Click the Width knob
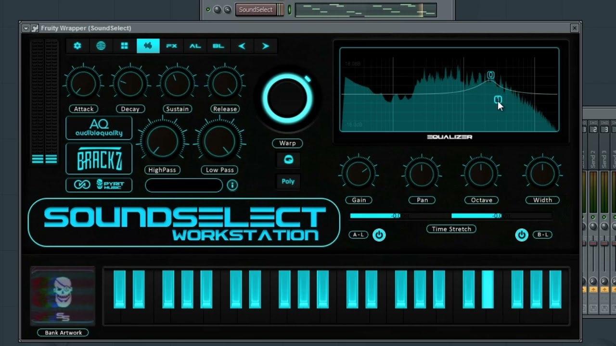Viewport: 616px width, 346px height. click(x=542, y=173)
